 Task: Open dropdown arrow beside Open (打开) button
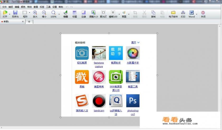point(10,14)
